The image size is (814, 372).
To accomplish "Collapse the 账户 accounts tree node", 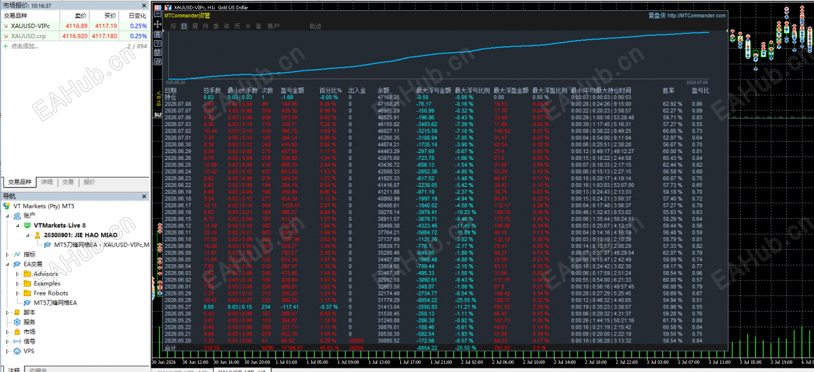I will (7, 215).
